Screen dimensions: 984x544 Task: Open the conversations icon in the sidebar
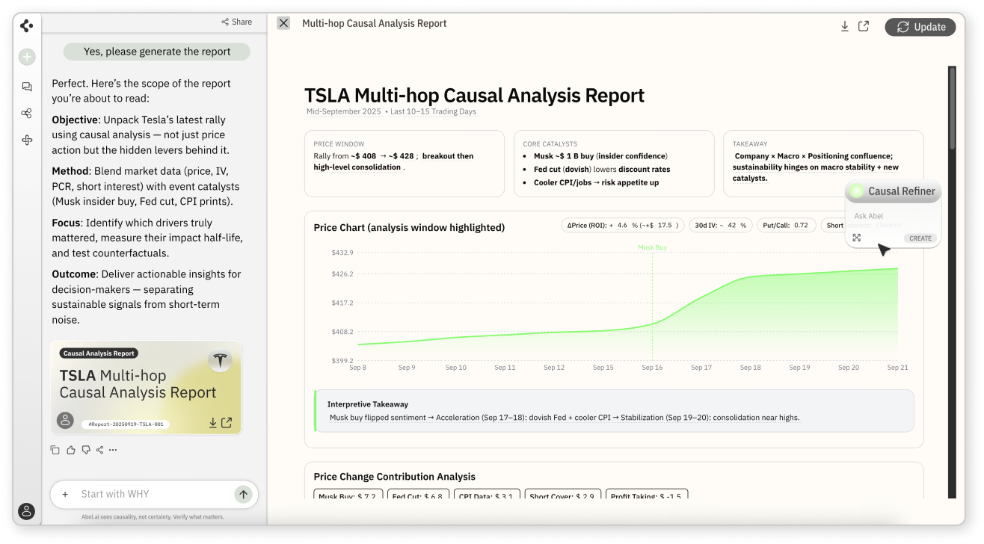click(27, 87)
